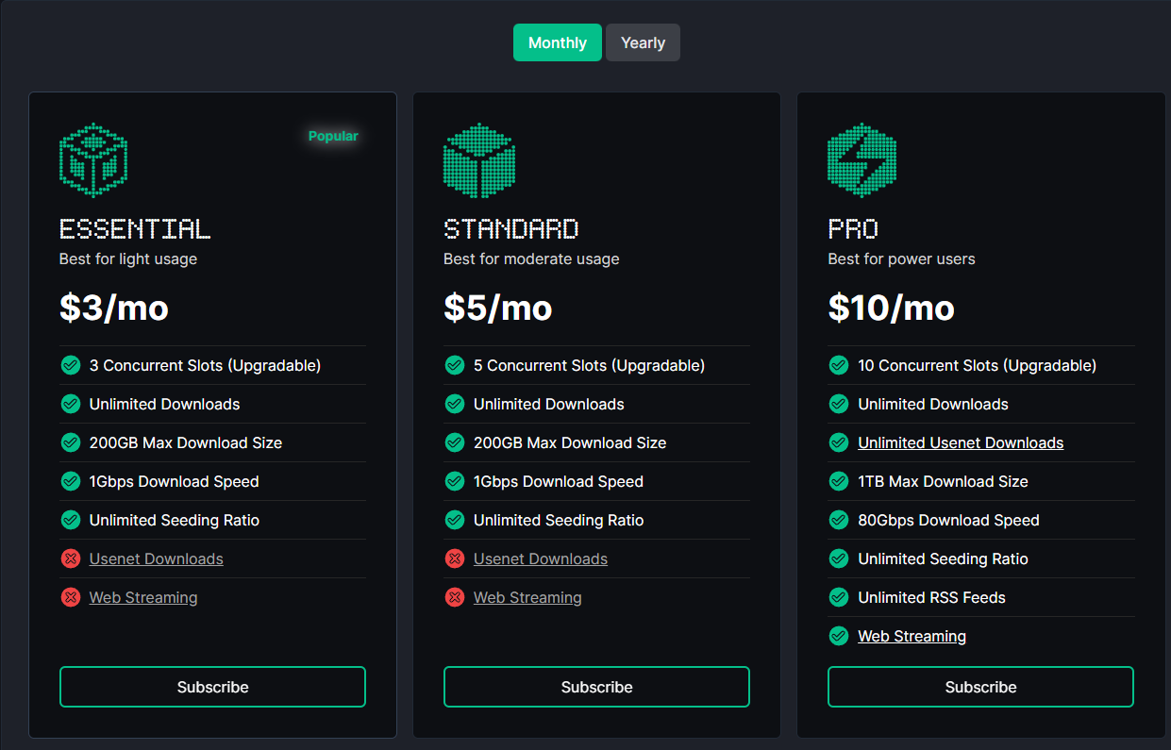1171x750 pixels.
Task: Open Essential's Usenet Downloads link
Action: 157,558
